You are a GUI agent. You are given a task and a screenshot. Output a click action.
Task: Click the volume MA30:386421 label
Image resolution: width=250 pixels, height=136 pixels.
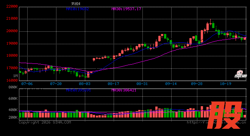(x=124, y=90)
